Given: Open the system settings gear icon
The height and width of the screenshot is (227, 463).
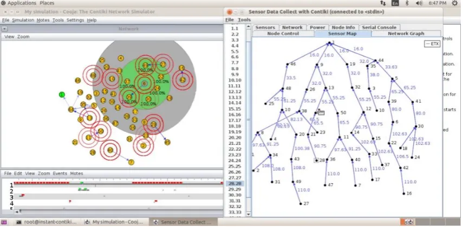Looking at the screenshot, I should click(455, 3).
